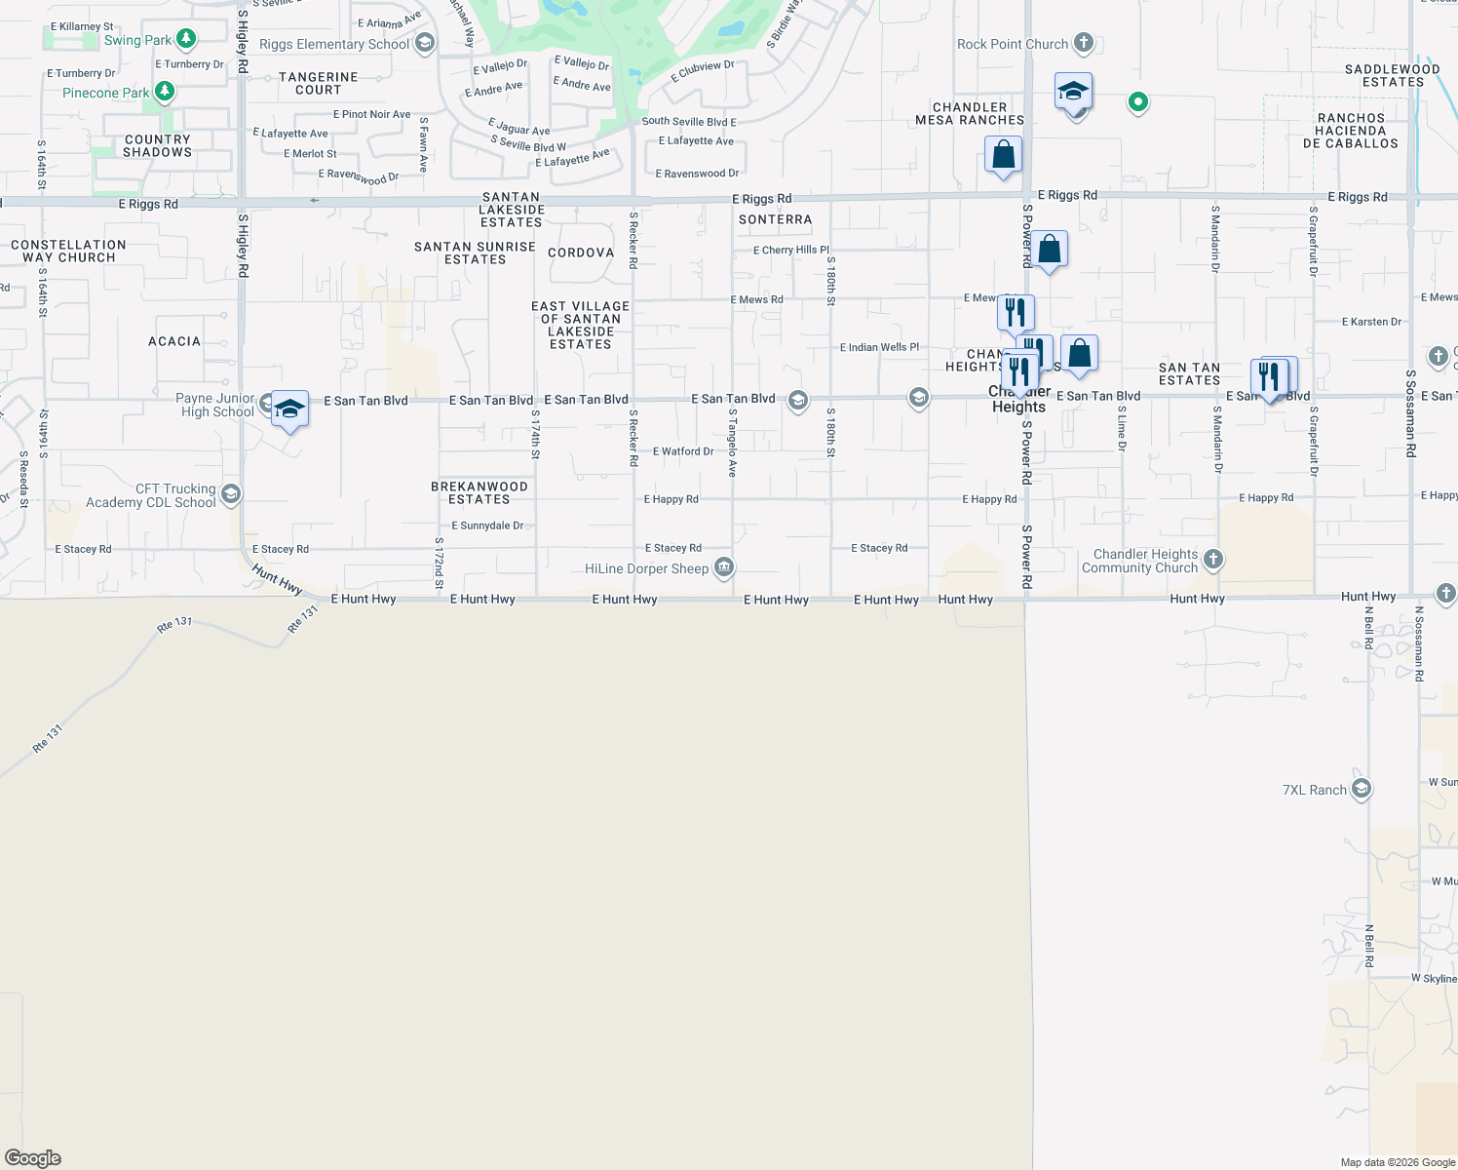Click the Chandler Heights Community Church cross icon
This screenshot has height=1170, width=1458.
(1213, 559)
